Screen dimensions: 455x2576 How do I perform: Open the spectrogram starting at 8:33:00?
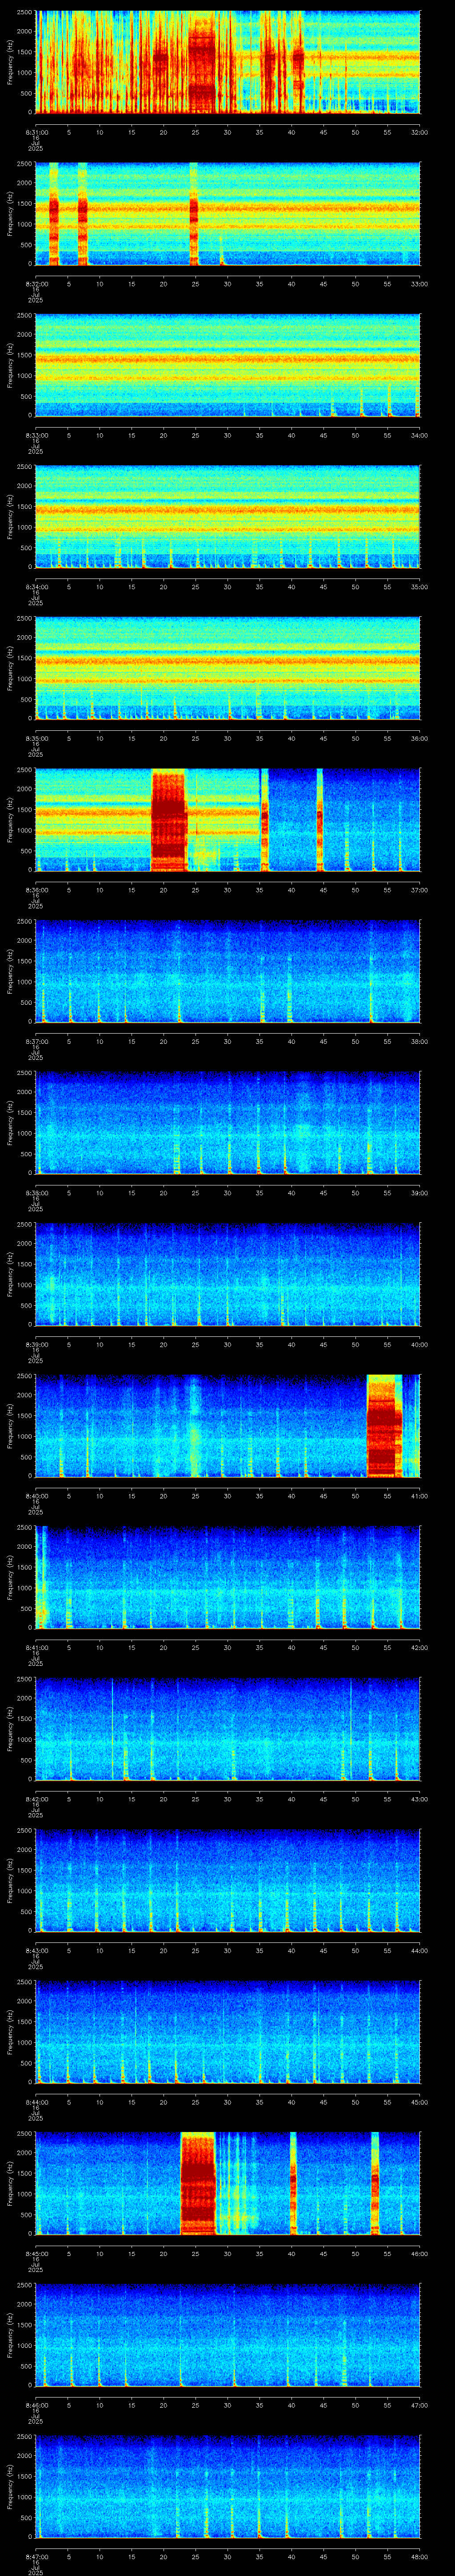point(227,365)
